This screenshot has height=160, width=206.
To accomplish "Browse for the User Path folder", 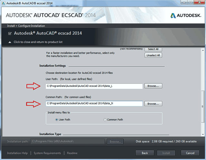I will [153, 86].
